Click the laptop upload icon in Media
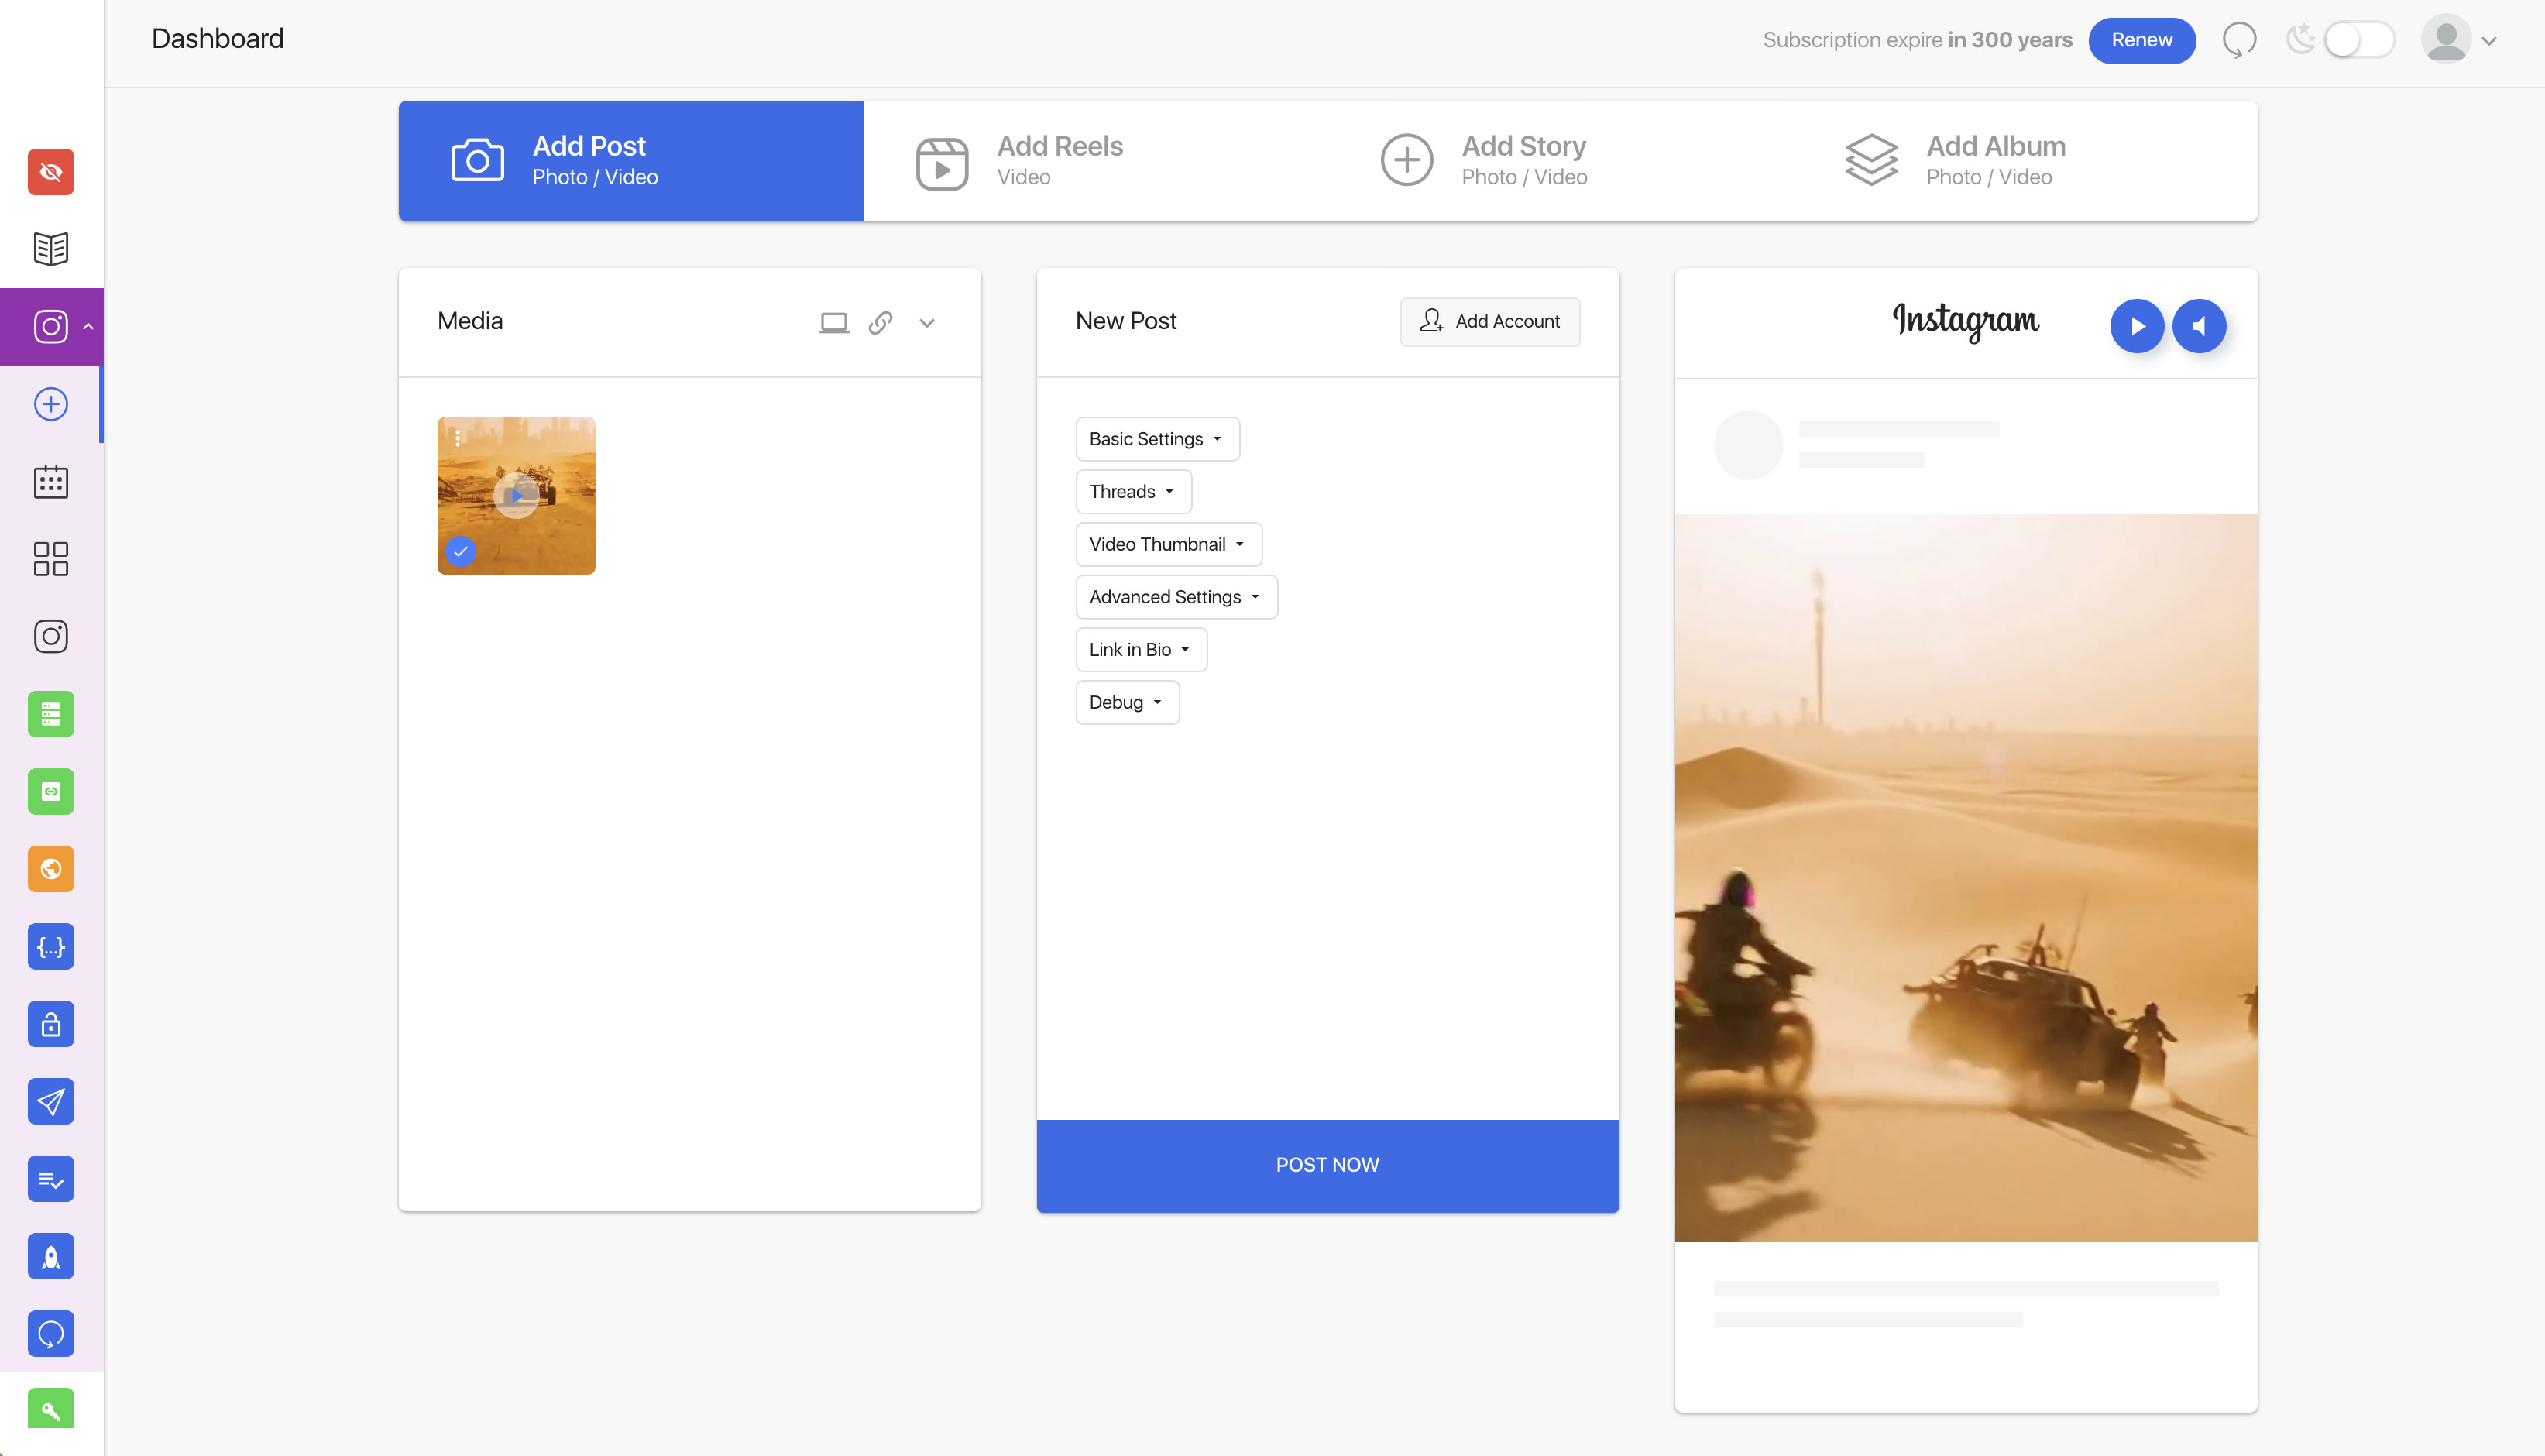The image size is (2545, 1456). [x=833, y=322]
